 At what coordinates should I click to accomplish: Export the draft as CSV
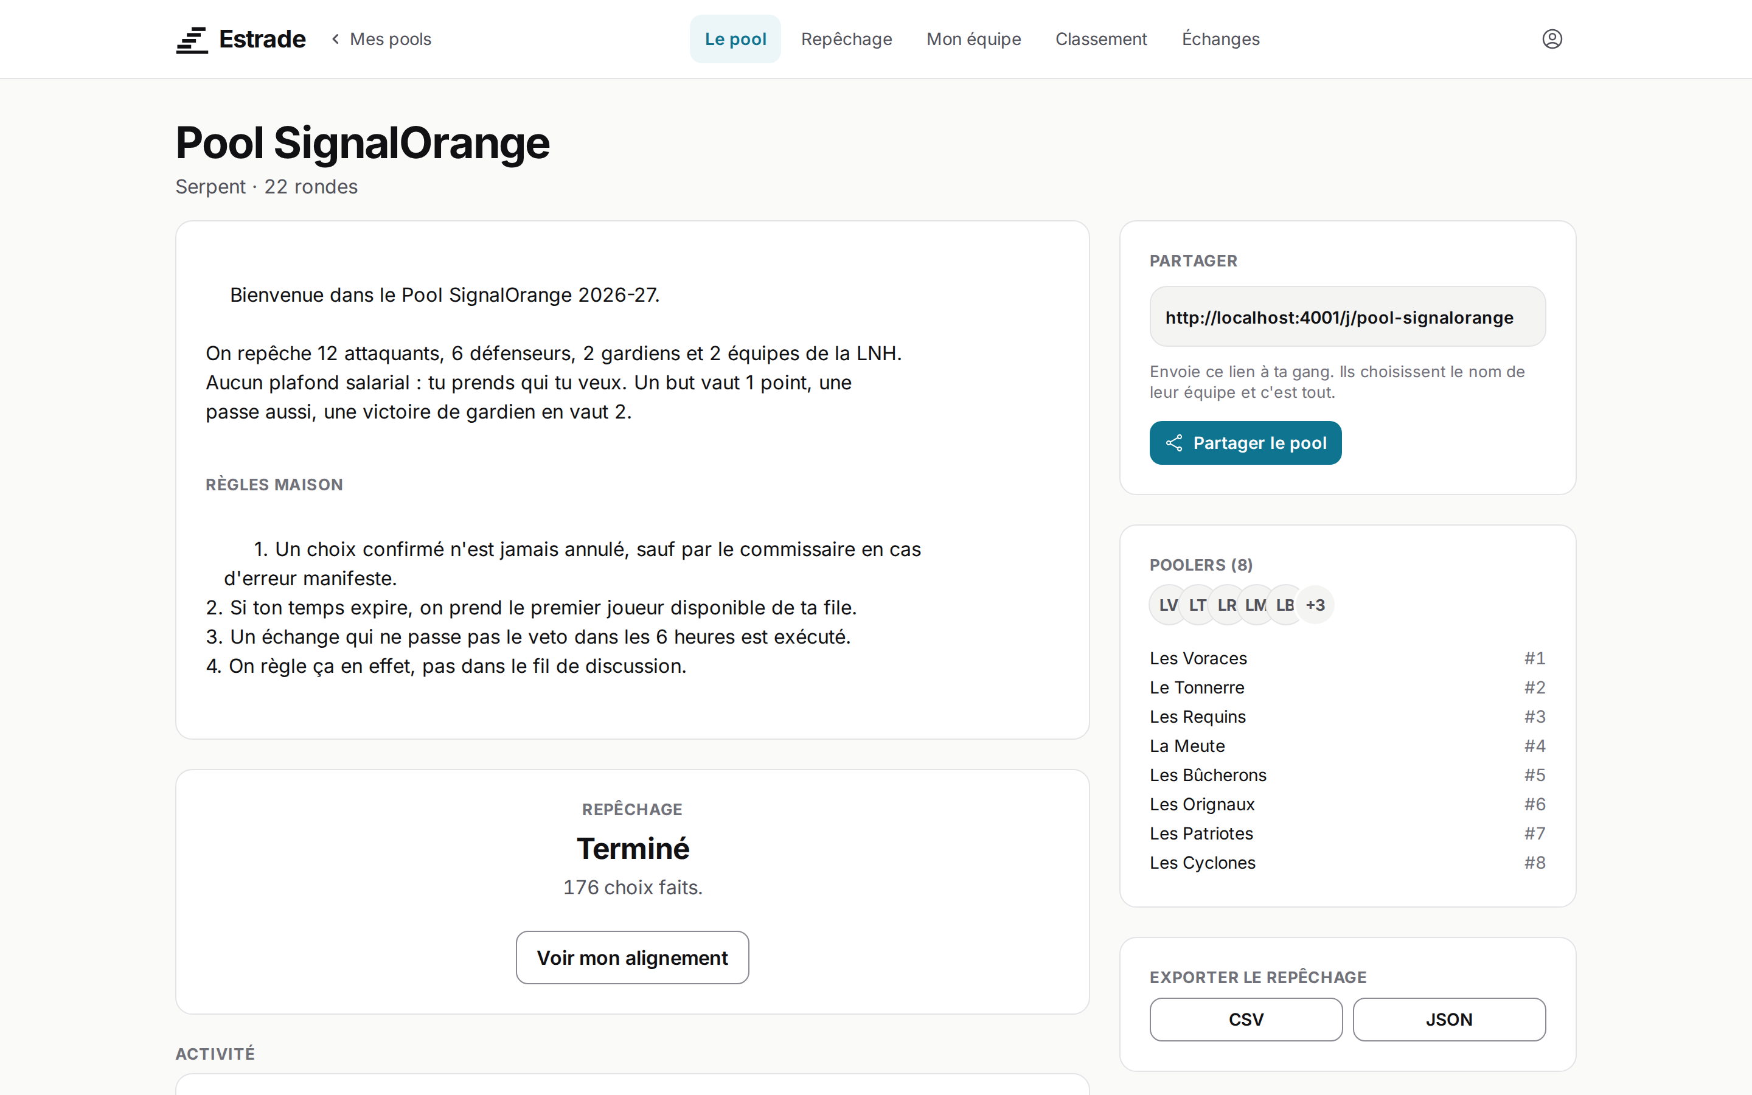[1246, 1019]
